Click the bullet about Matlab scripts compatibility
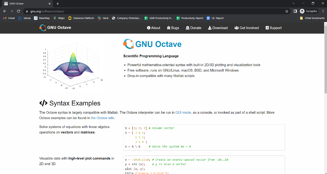The width and height of the screenshot is (327, 174). (x=161, y=76)
